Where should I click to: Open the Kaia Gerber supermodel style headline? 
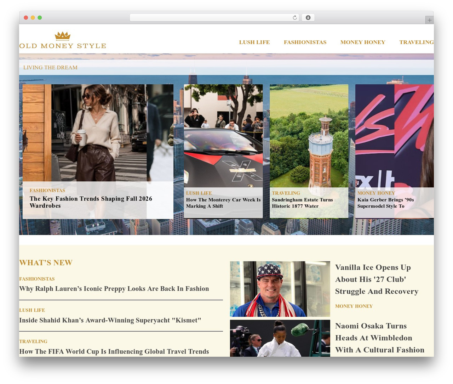386,203
